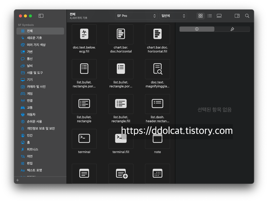The width and height of the screenshot is (268, 202).
Task: Switch to list view mode
Action: coord(210,16)
